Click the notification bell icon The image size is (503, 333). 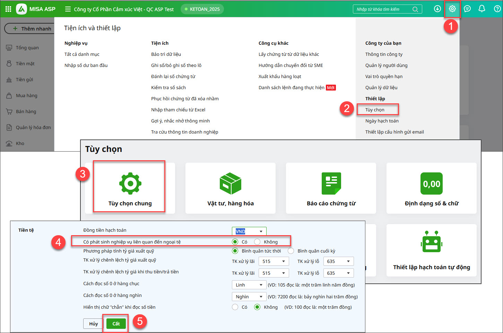point(482,9)
